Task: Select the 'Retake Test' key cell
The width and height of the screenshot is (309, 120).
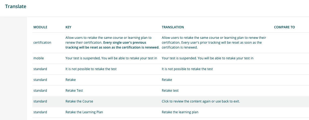Action: 74,91
